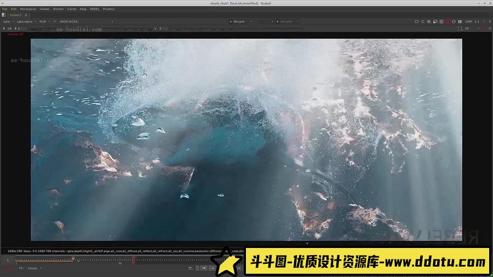
Task: Click the pane layout icon left of Viewer1 tab
Action: tap(4, 15)
